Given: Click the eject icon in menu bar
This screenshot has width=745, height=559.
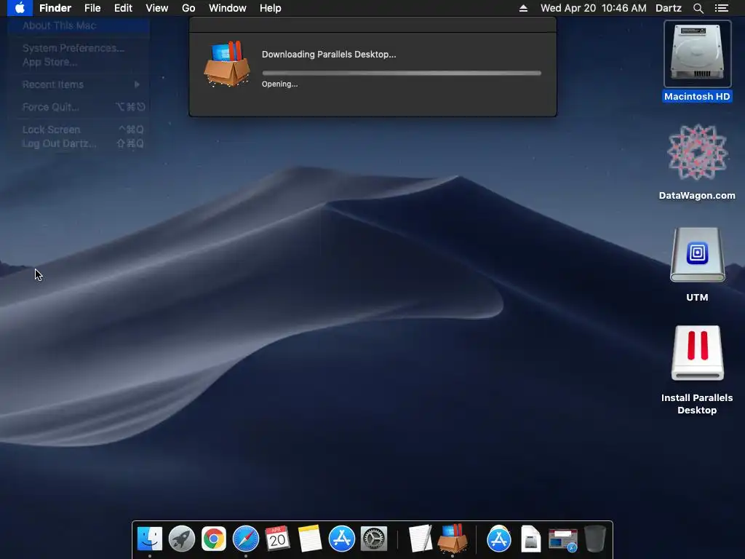Looking at the screenshot, I should 523,8.
